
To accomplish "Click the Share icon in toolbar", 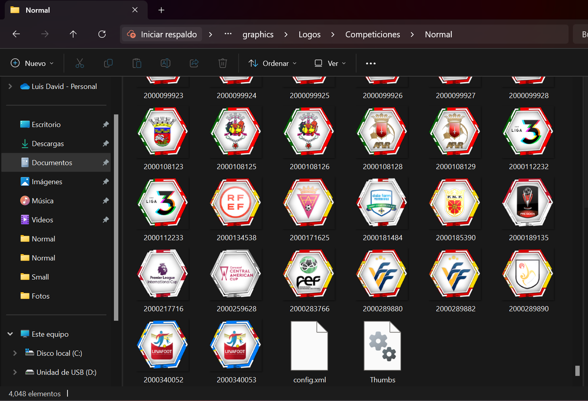I will (x=194, y=63).
